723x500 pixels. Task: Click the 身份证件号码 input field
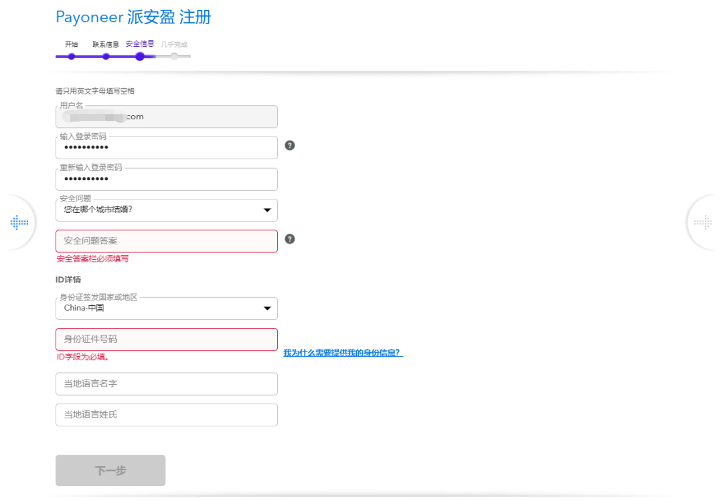coord(166,339)
